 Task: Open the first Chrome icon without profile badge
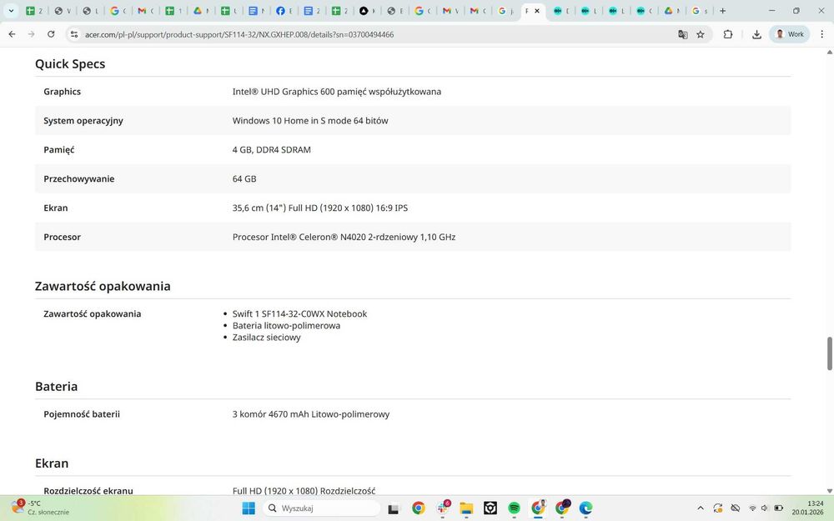(419, 508)
